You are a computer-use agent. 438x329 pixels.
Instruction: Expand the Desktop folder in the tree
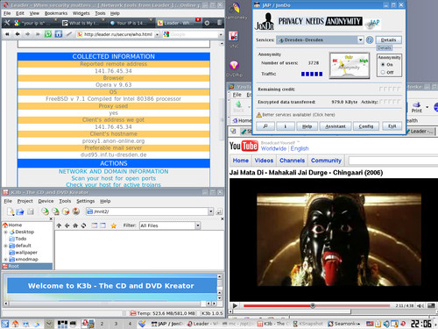pos(5,232)
